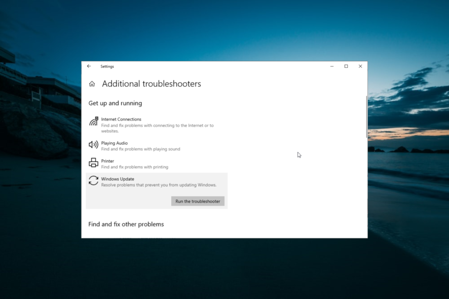Click the circular arrows icon for Windows Update

click(x=93, y=180)
